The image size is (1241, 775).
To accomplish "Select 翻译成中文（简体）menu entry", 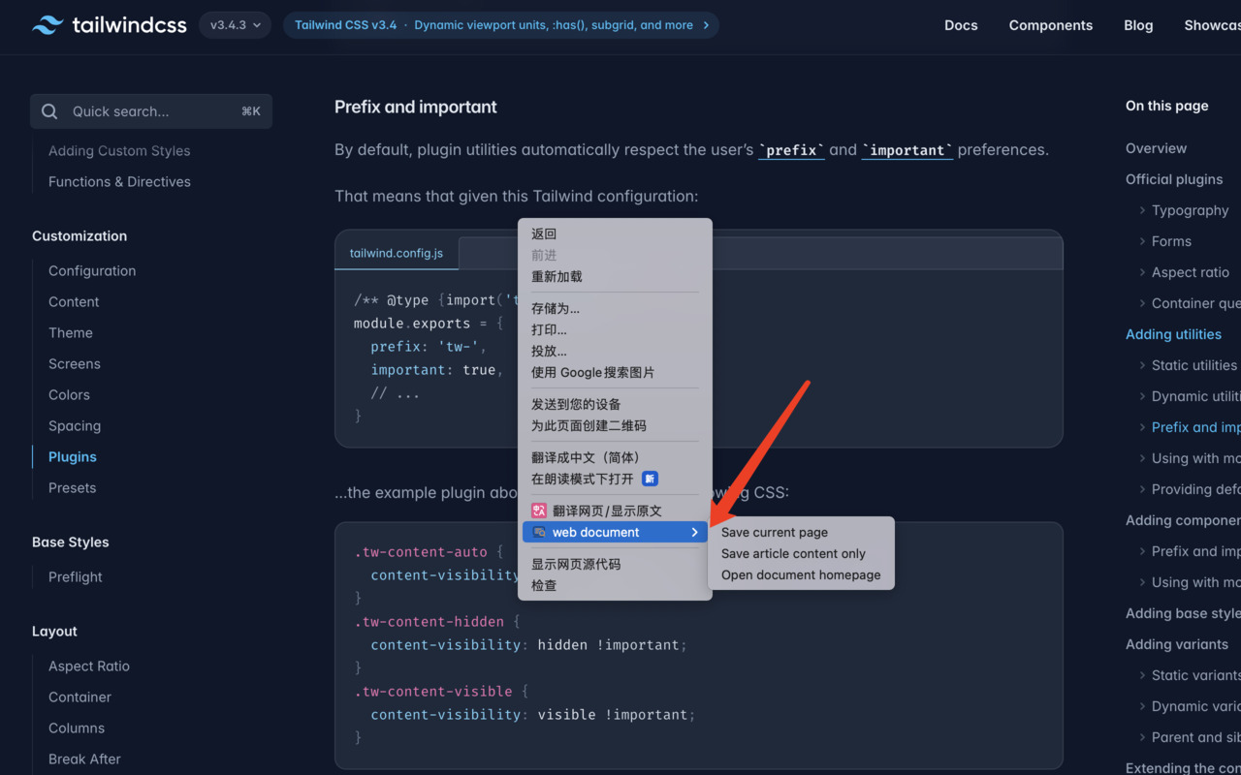I will point(615,457).
